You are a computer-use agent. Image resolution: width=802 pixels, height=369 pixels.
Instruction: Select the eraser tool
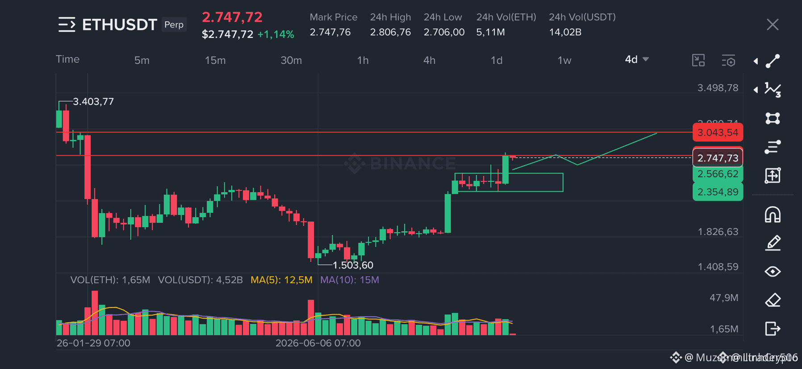coord(773,300)
